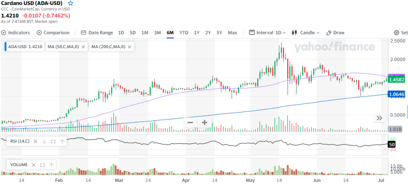Click the VOLUME panel label
The width and height of the screenshot is (408, 189).
(19, 165)
